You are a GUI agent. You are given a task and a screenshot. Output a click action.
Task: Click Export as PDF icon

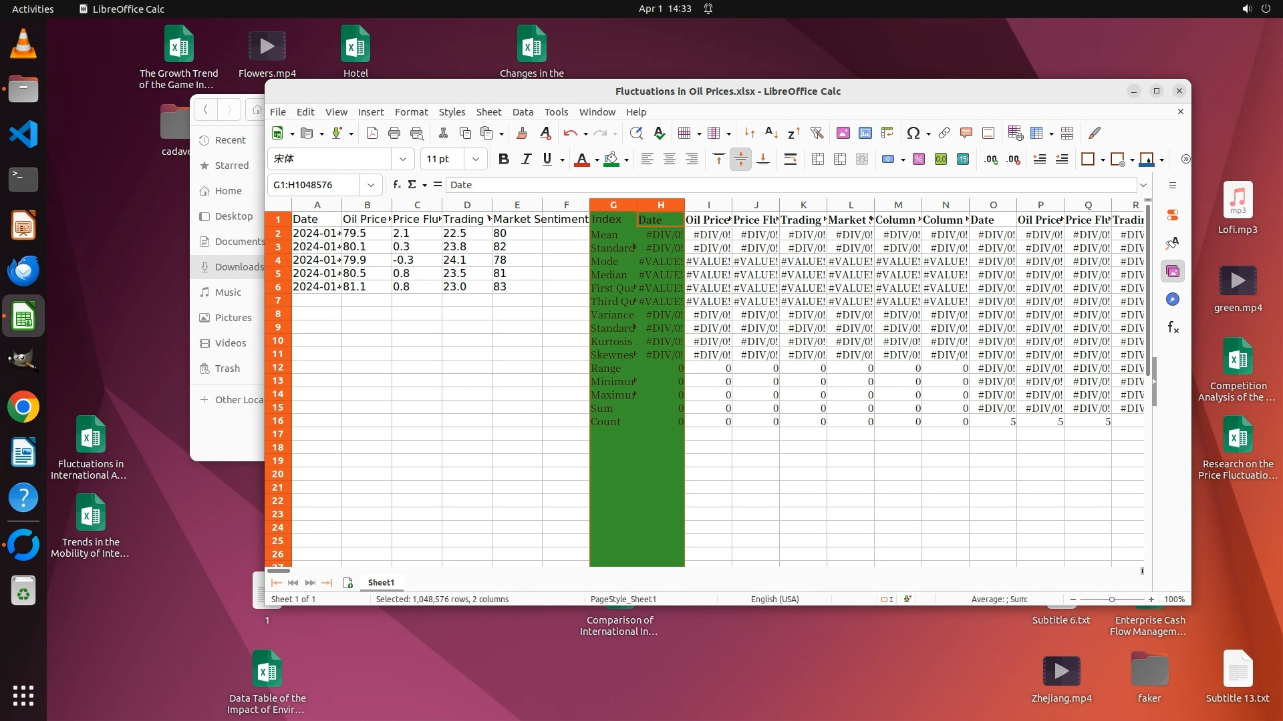tap(372, 134)
